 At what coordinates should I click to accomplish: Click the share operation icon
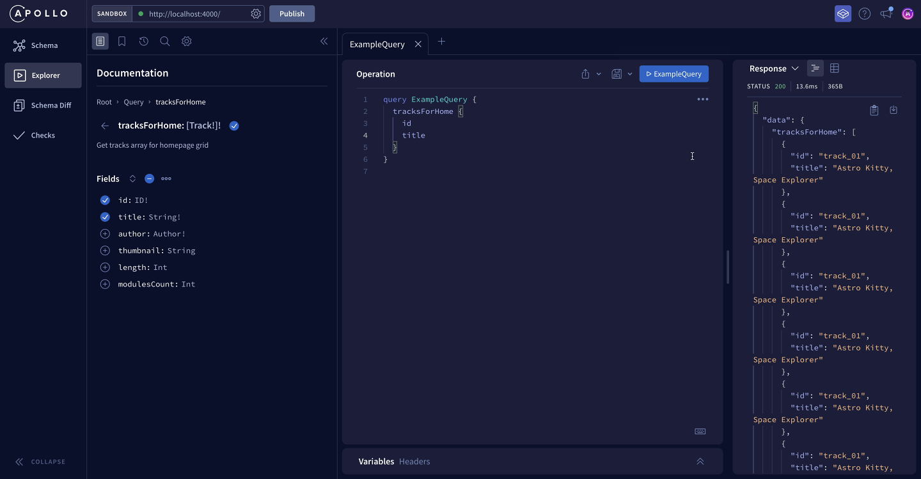coord(585,74)
